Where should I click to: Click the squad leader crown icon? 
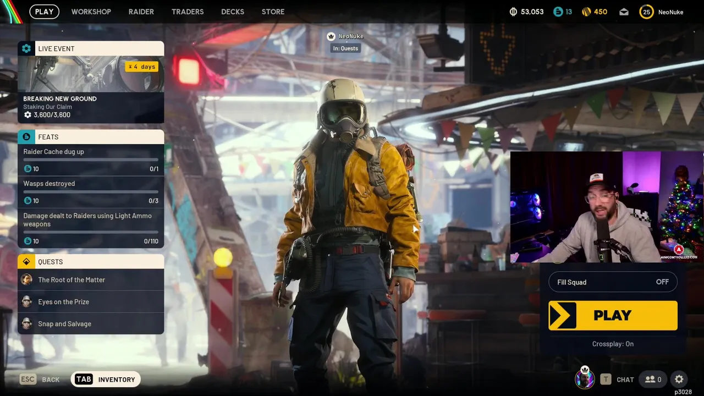[331, 36]
